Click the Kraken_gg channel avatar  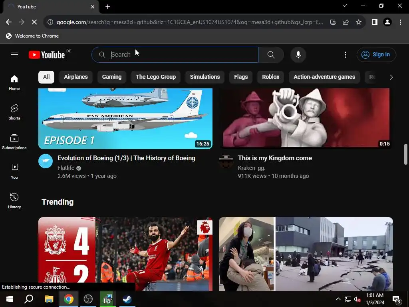click(x=226, y=161)
